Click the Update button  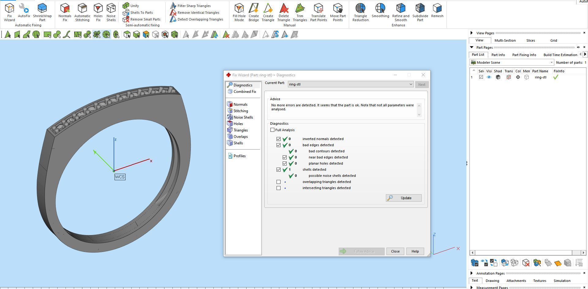(404, 198)
